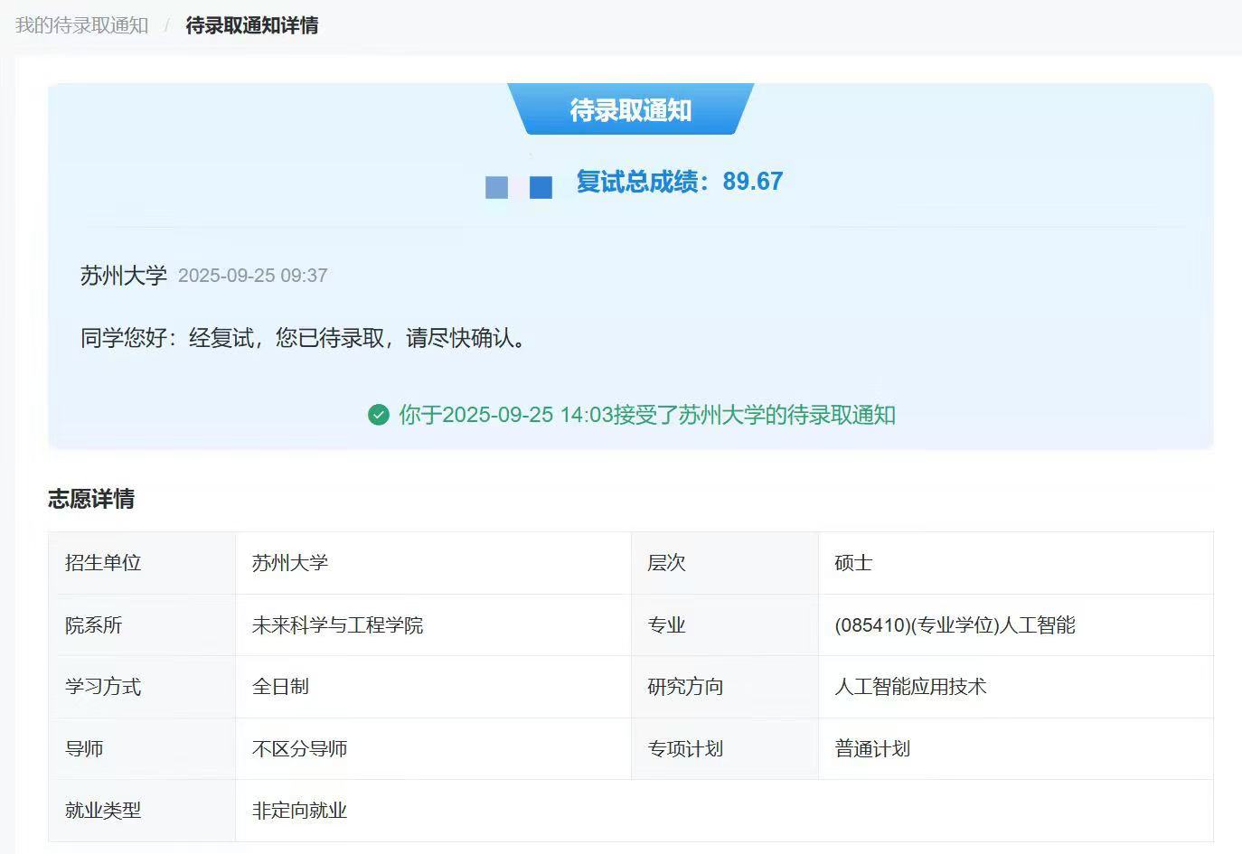Select the 不区分导师 advisor cell

299,749
